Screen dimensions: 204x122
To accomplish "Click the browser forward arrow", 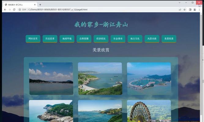I will (x=9, y=9).
